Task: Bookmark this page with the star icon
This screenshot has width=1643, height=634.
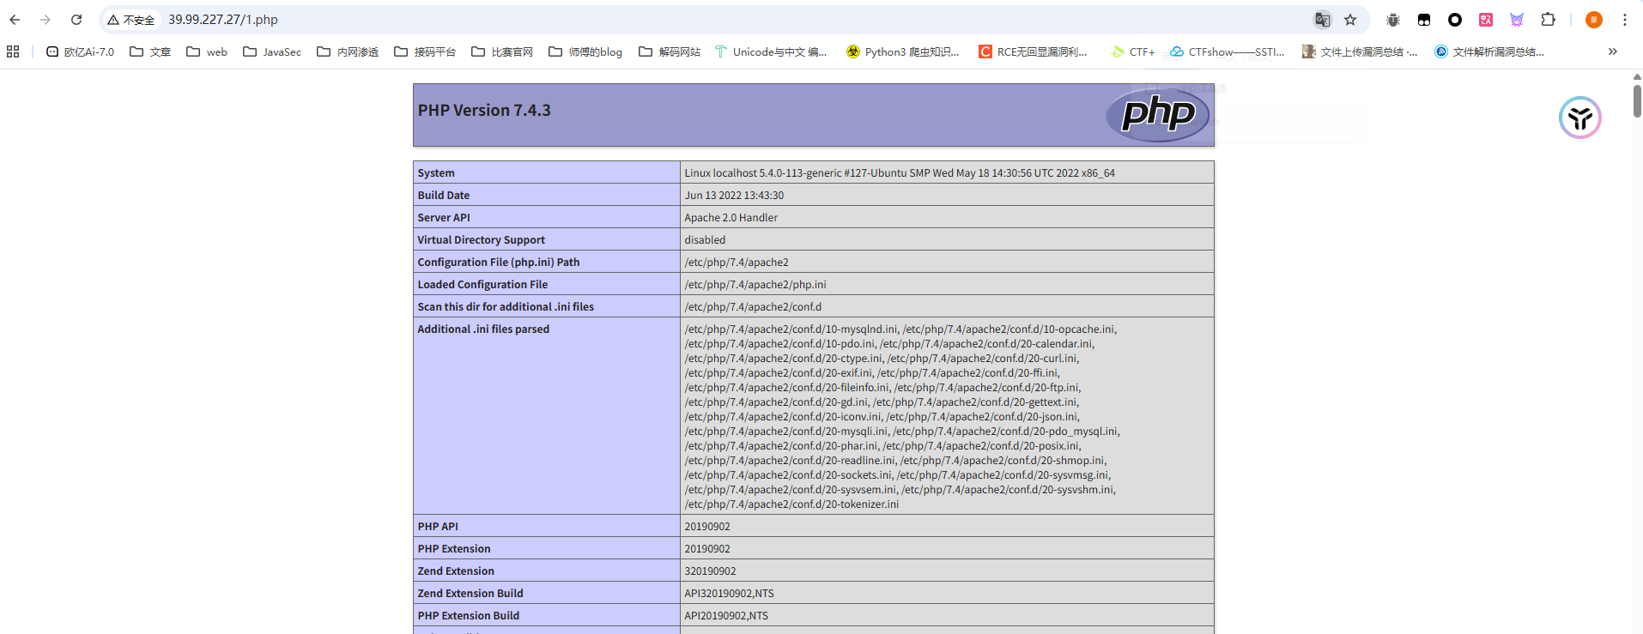Action: click(x=1350, y=20)
